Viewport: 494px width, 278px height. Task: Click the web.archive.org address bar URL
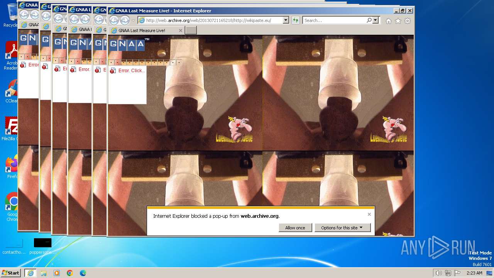coord(208,20)
